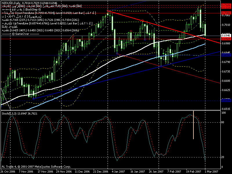Image resolution: width=232 pixels, height=174 pixels.
Task: Click the 4 Jan 2007 date label
Action: point(116,172)
